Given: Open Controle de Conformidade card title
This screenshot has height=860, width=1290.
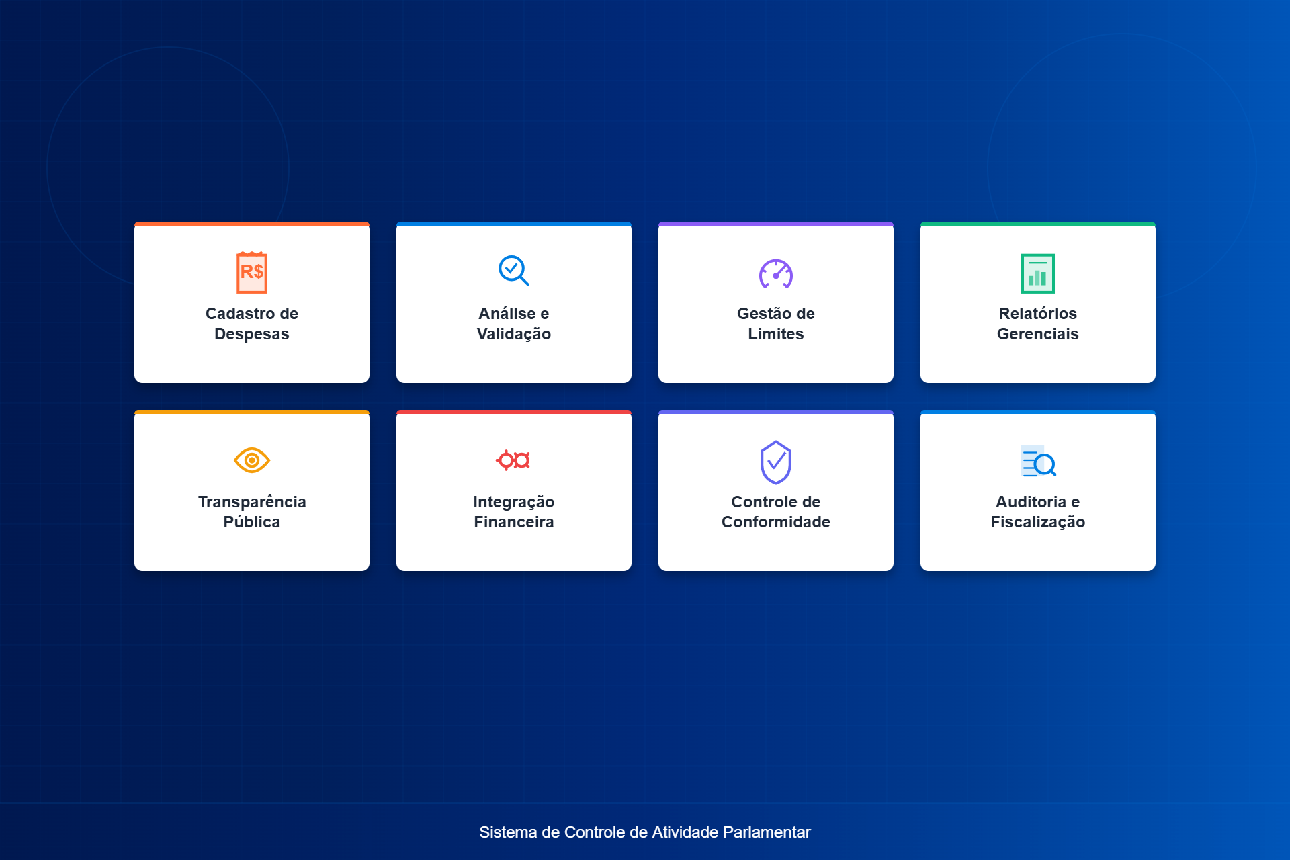Looking at the screenshot, I should point(775,512).
